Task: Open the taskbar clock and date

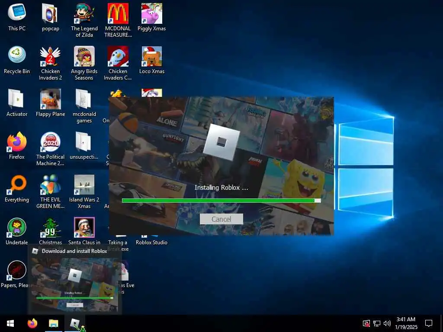Action: click(406, 323)
